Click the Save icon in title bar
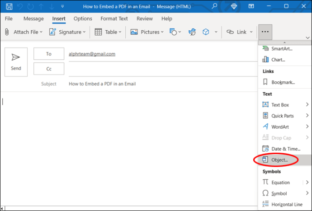This screenshot has width=312, height=211. (9, 6)
